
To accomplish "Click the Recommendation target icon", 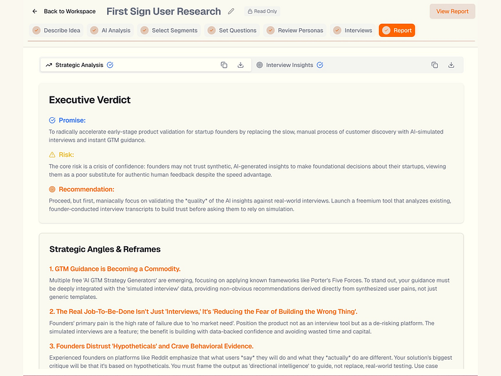I will coord(52,189).
